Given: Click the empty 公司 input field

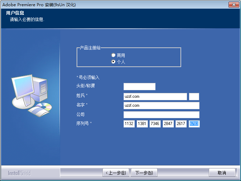Looking at the screenshot, I should tap(161, 115).
